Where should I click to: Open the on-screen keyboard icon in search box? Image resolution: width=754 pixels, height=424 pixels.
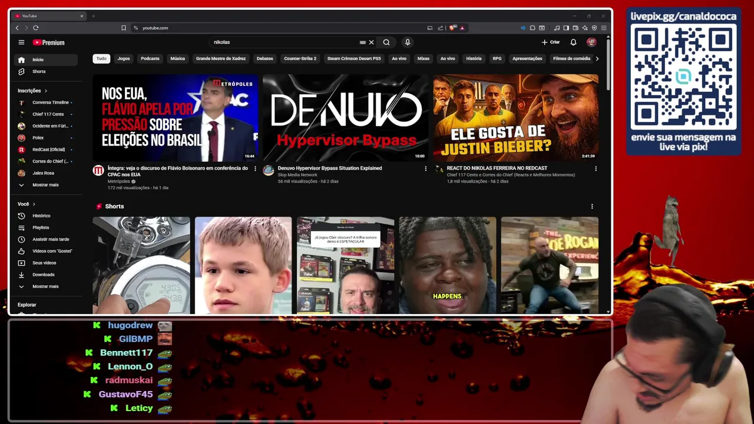(x=363, y=42)
